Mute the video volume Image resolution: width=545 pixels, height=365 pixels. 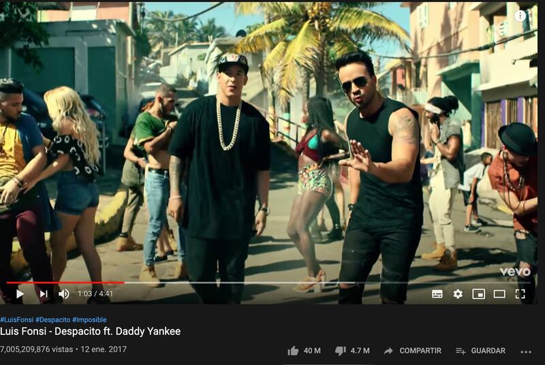coord(63,293)
